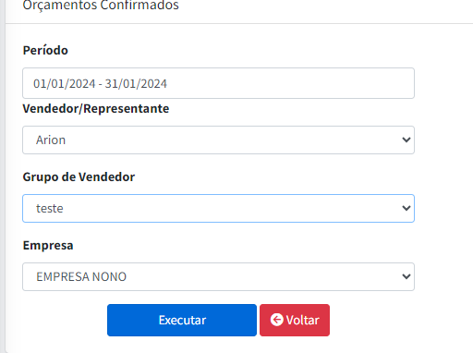Click the chevron arrow beside teste

[x=406, y=208]
